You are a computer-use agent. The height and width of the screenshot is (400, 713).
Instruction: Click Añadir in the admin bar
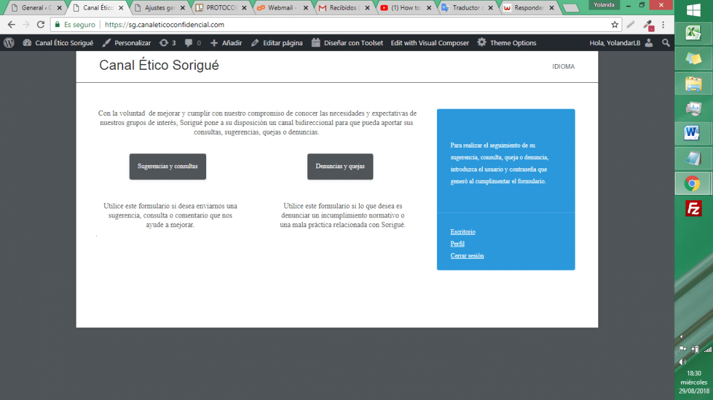click(226, 43)
